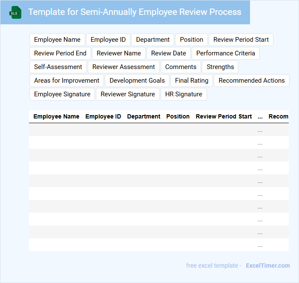The width and height of the screenshot is (299, 283).
Task: Click the Reviewer Assessment tag
Action: 124,67
